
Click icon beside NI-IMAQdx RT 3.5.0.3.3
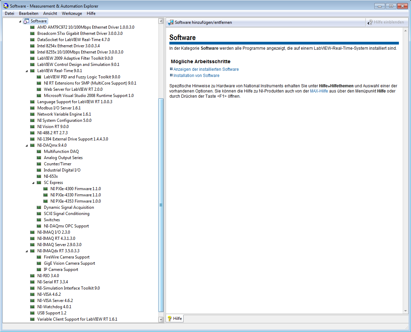[x=32, y=251]
